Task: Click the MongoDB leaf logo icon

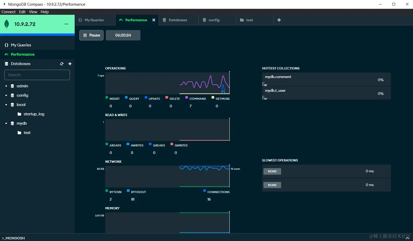Action: [7, 24]
